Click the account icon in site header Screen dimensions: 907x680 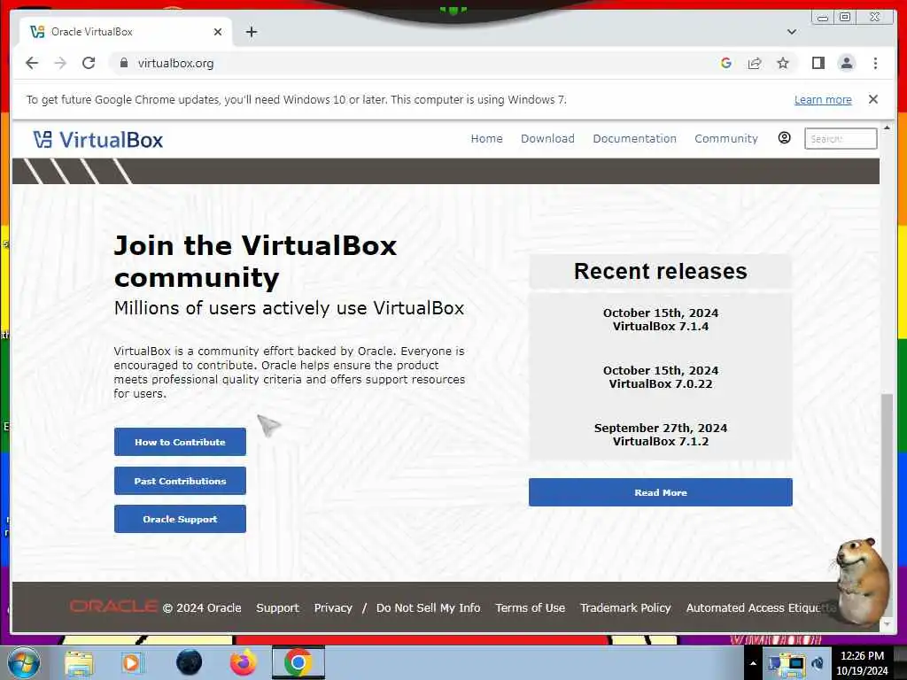point(785,137)
